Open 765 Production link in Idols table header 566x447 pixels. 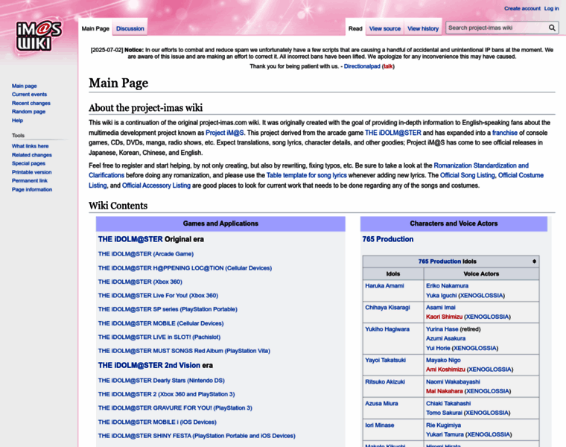pyautogui.click(x=439, y=261)
